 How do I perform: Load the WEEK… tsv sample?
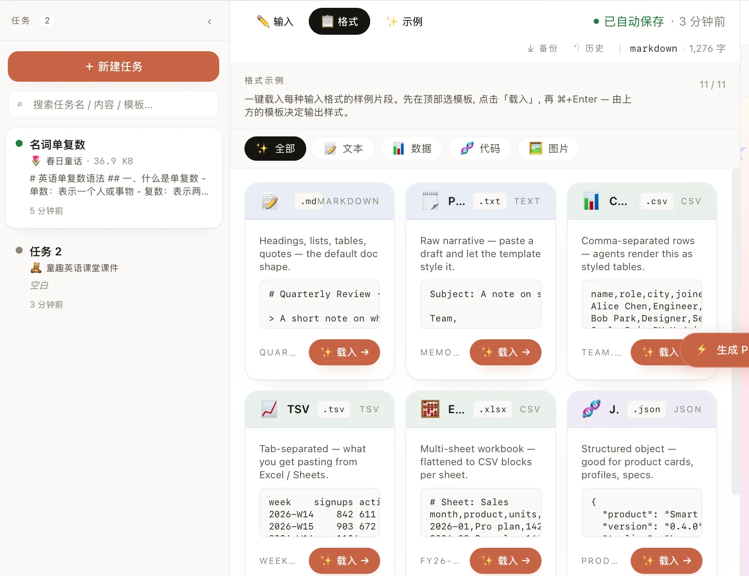click(x=344, y=561)
